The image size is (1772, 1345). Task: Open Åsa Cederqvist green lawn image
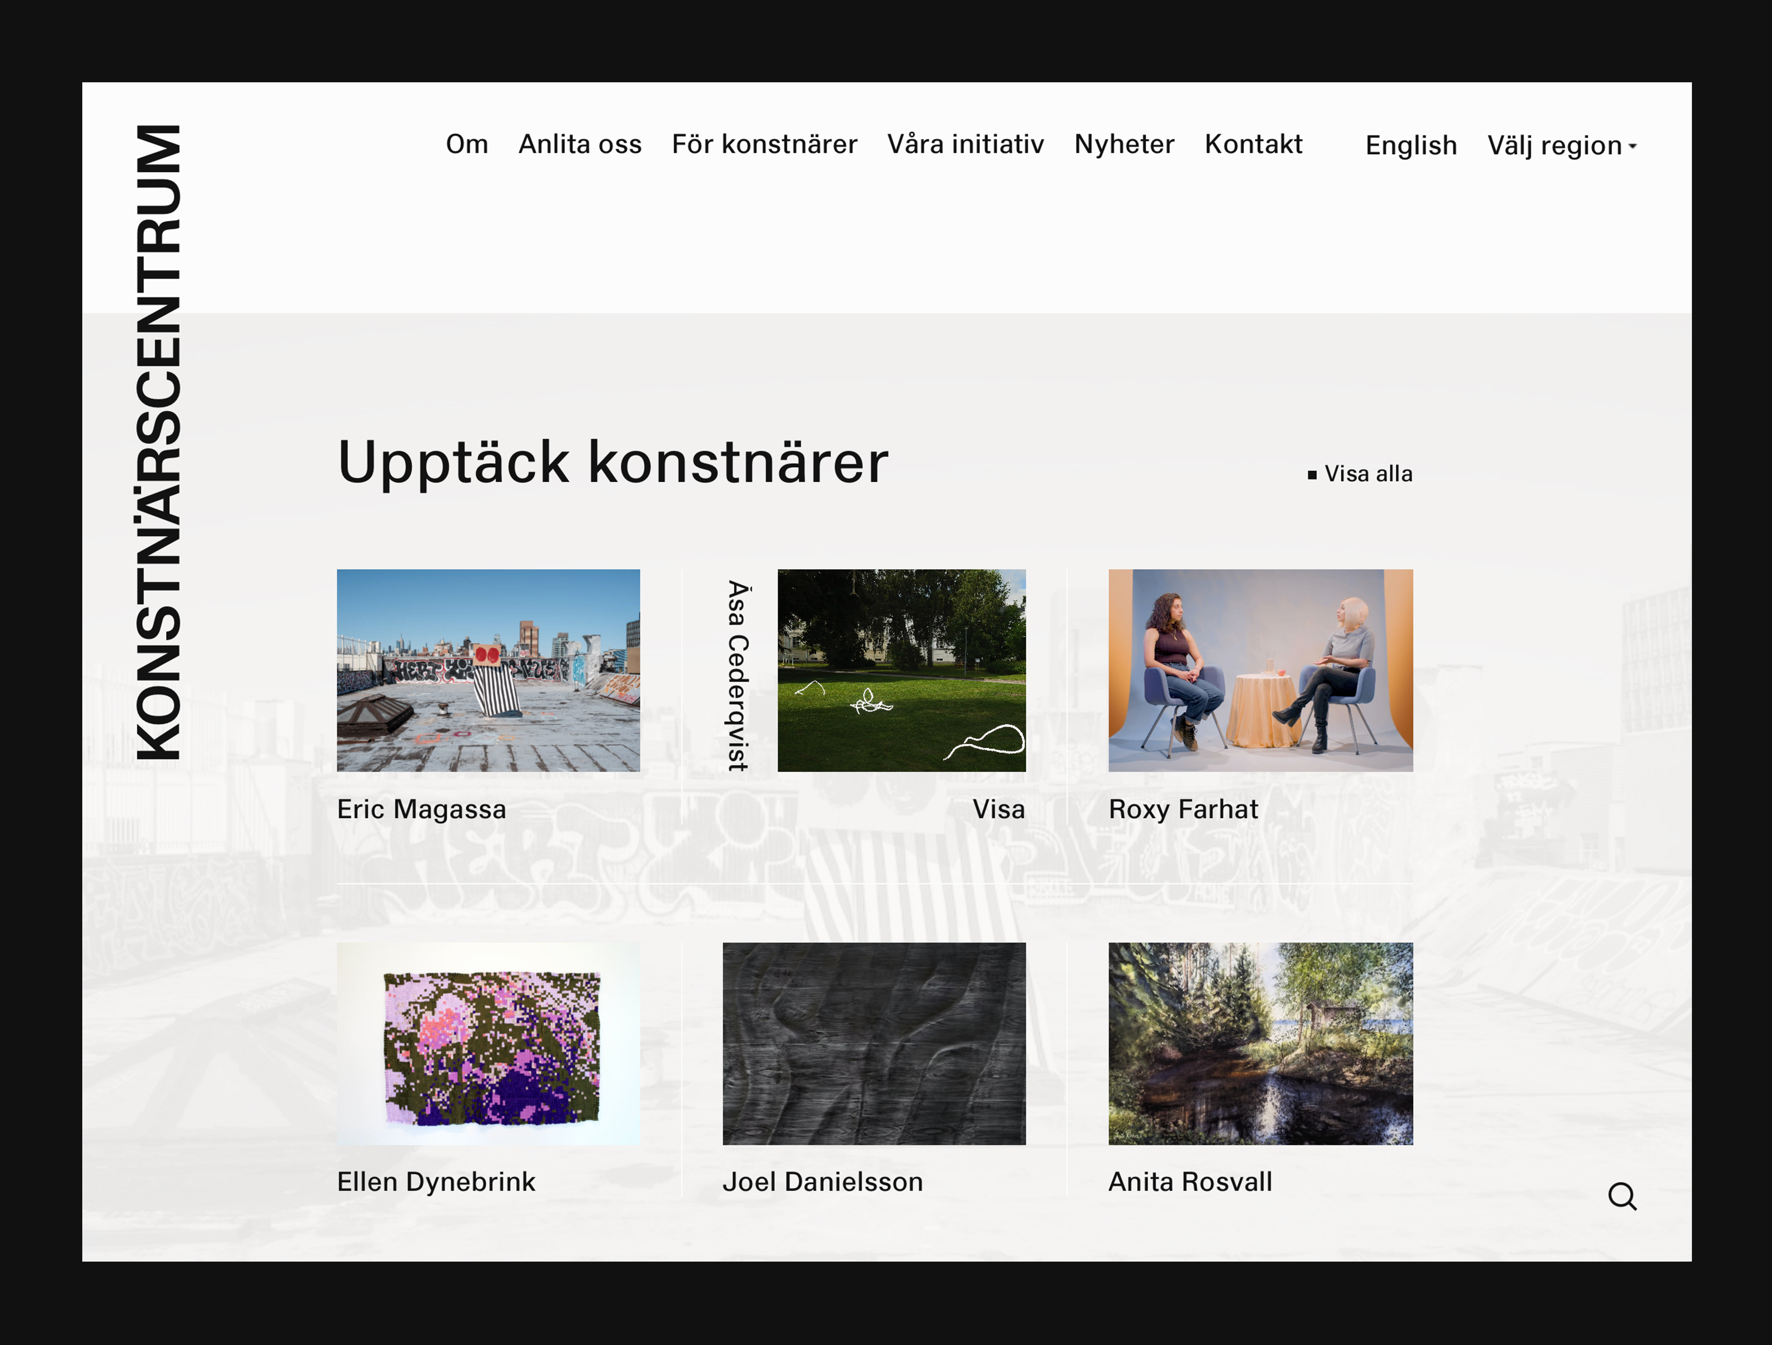pos(900,670)
